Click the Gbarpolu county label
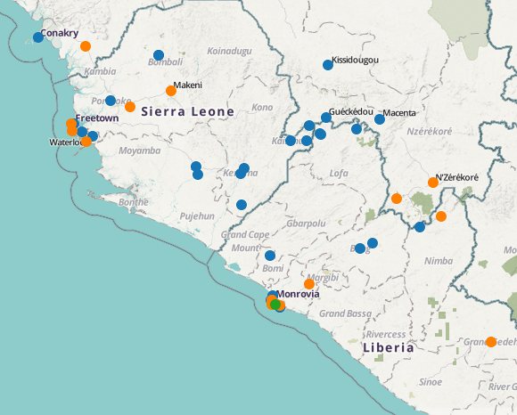The height and width of the screenshot is (415, 517). (x=306, y=224)
